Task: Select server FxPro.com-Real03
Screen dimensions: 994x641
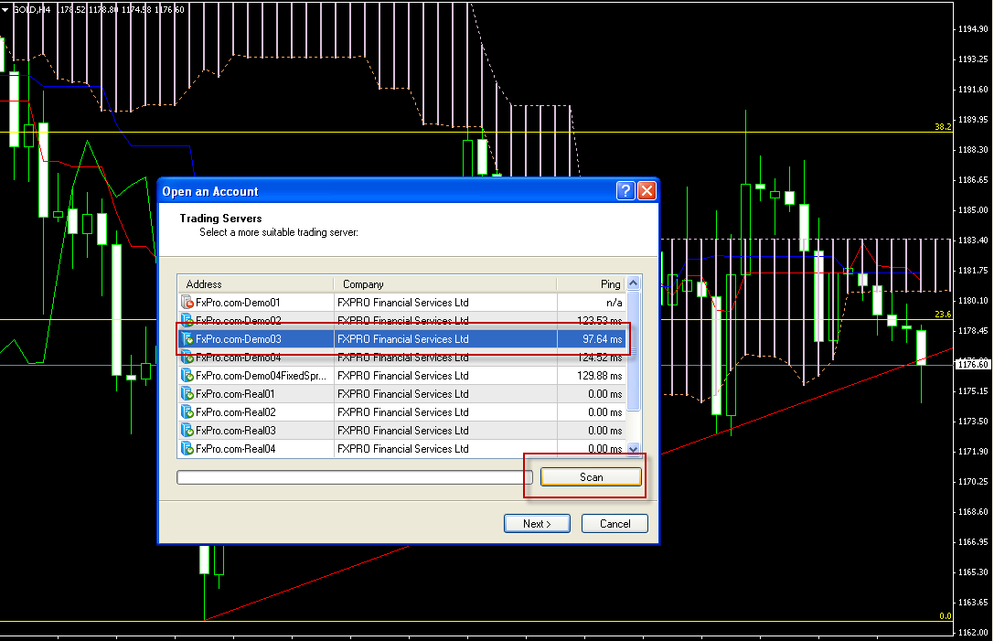Action: [401, 431]
